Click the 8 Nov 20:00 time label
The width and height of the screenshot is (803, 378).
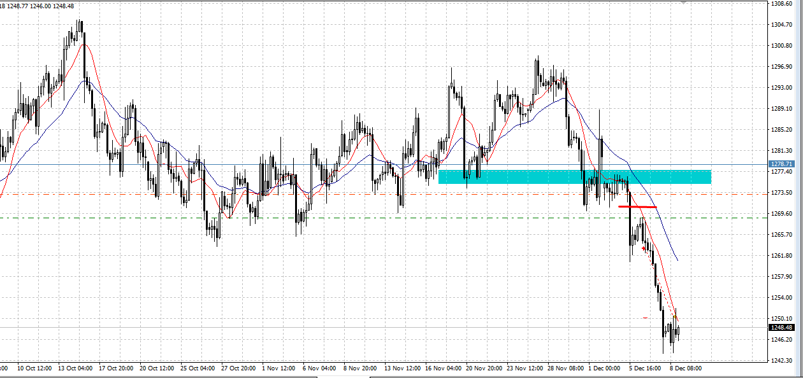(x=360, y=368)
